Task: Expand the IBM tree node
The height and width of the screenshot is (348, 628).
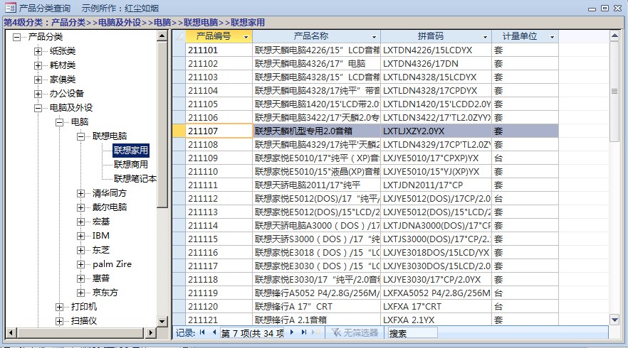Action: 81,236
